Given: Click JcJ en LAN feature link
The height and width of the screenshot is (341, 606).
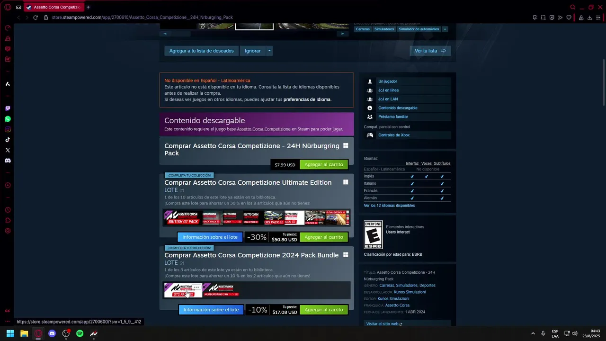Looking at the screenshot, I should (388, 99).
